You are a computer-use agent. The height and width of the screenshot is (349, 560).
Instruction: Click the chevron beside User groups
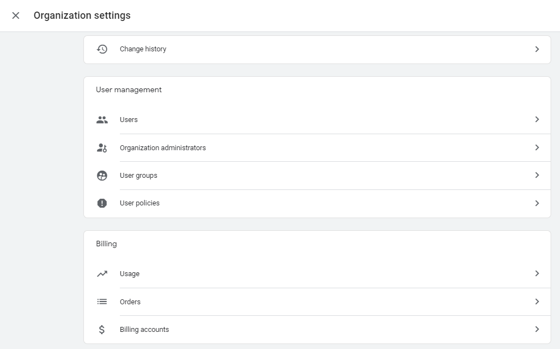click(537, 176)
